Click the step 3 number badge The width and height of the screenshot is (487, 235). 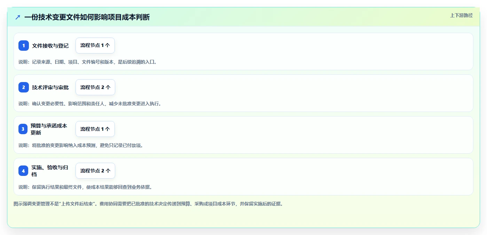(23, 129)
